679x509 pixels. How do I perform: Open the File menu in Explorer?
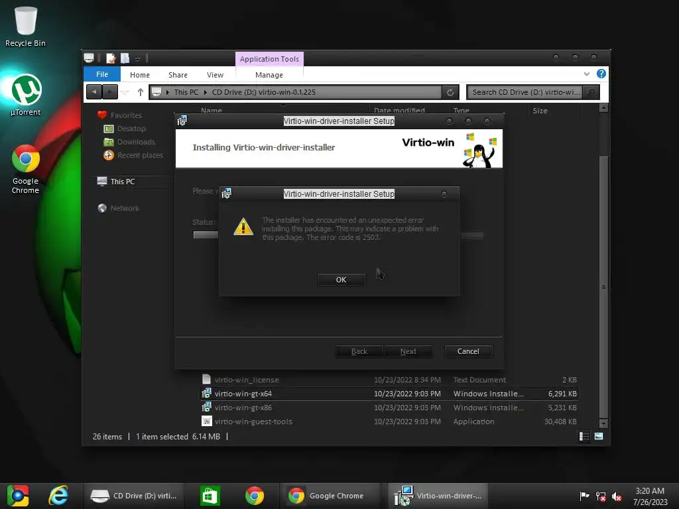coord(101,74)
